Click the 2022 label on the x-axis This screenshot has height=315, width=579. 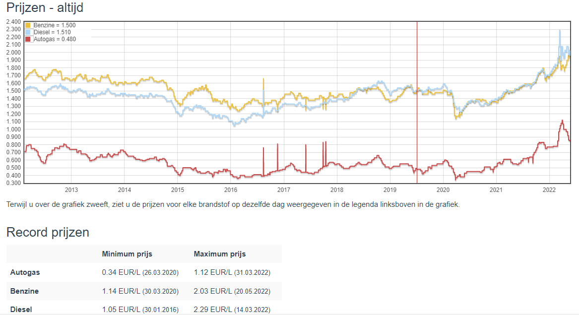coord(549,190)
